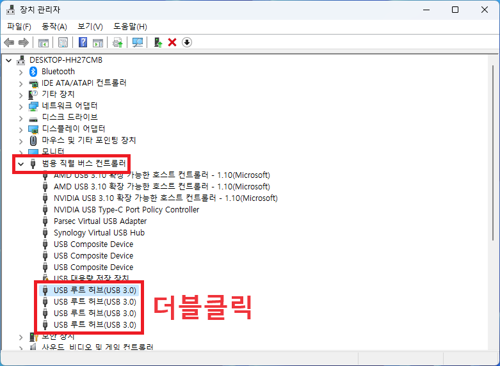
Task: Click the vertical scrollbar thumb
Action: [x=494, y=153]
